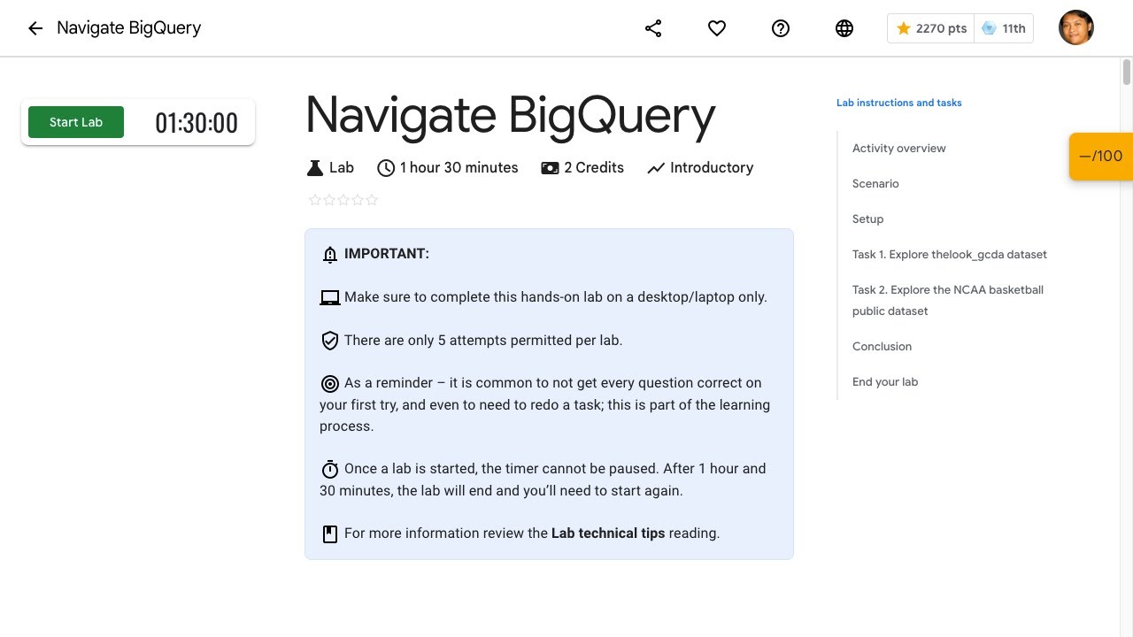This screenshot has height=637, width=1133.
Task: Go to Task 2 NCAA basketball dataset
Action: [x=948, y=300]
